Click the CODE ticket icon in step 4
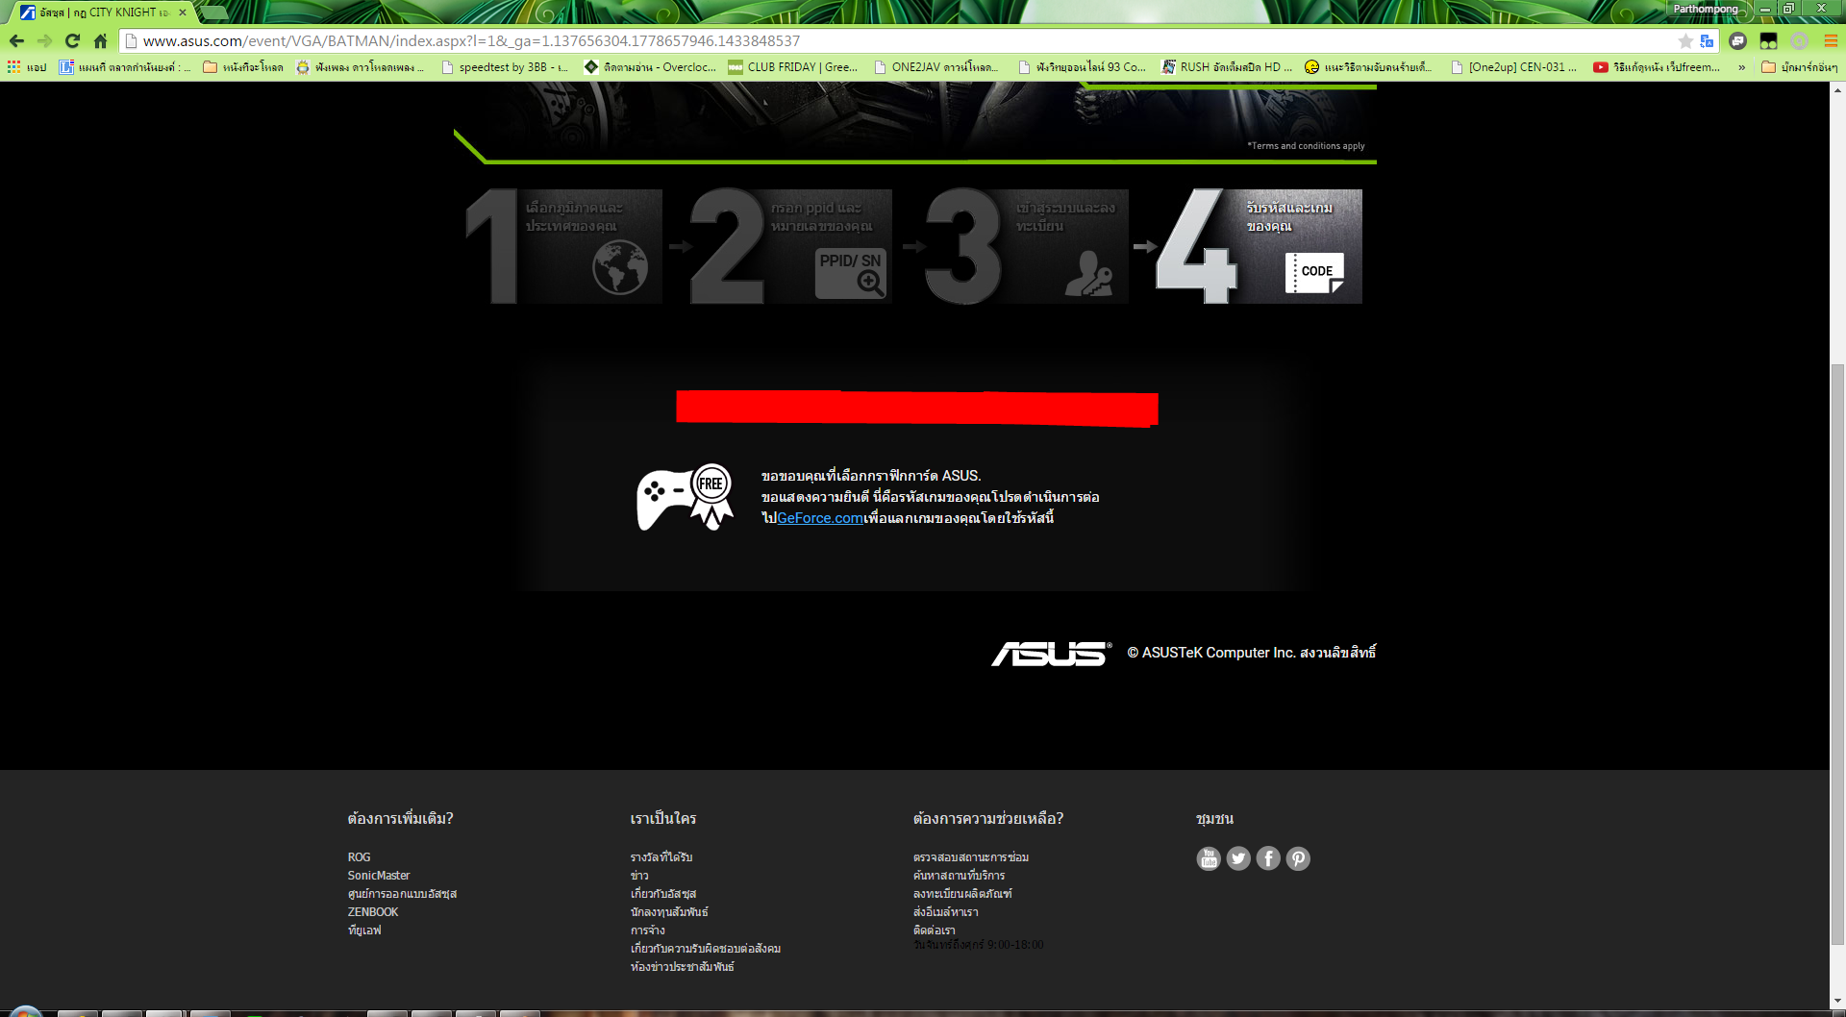 tap(1314, 273)
